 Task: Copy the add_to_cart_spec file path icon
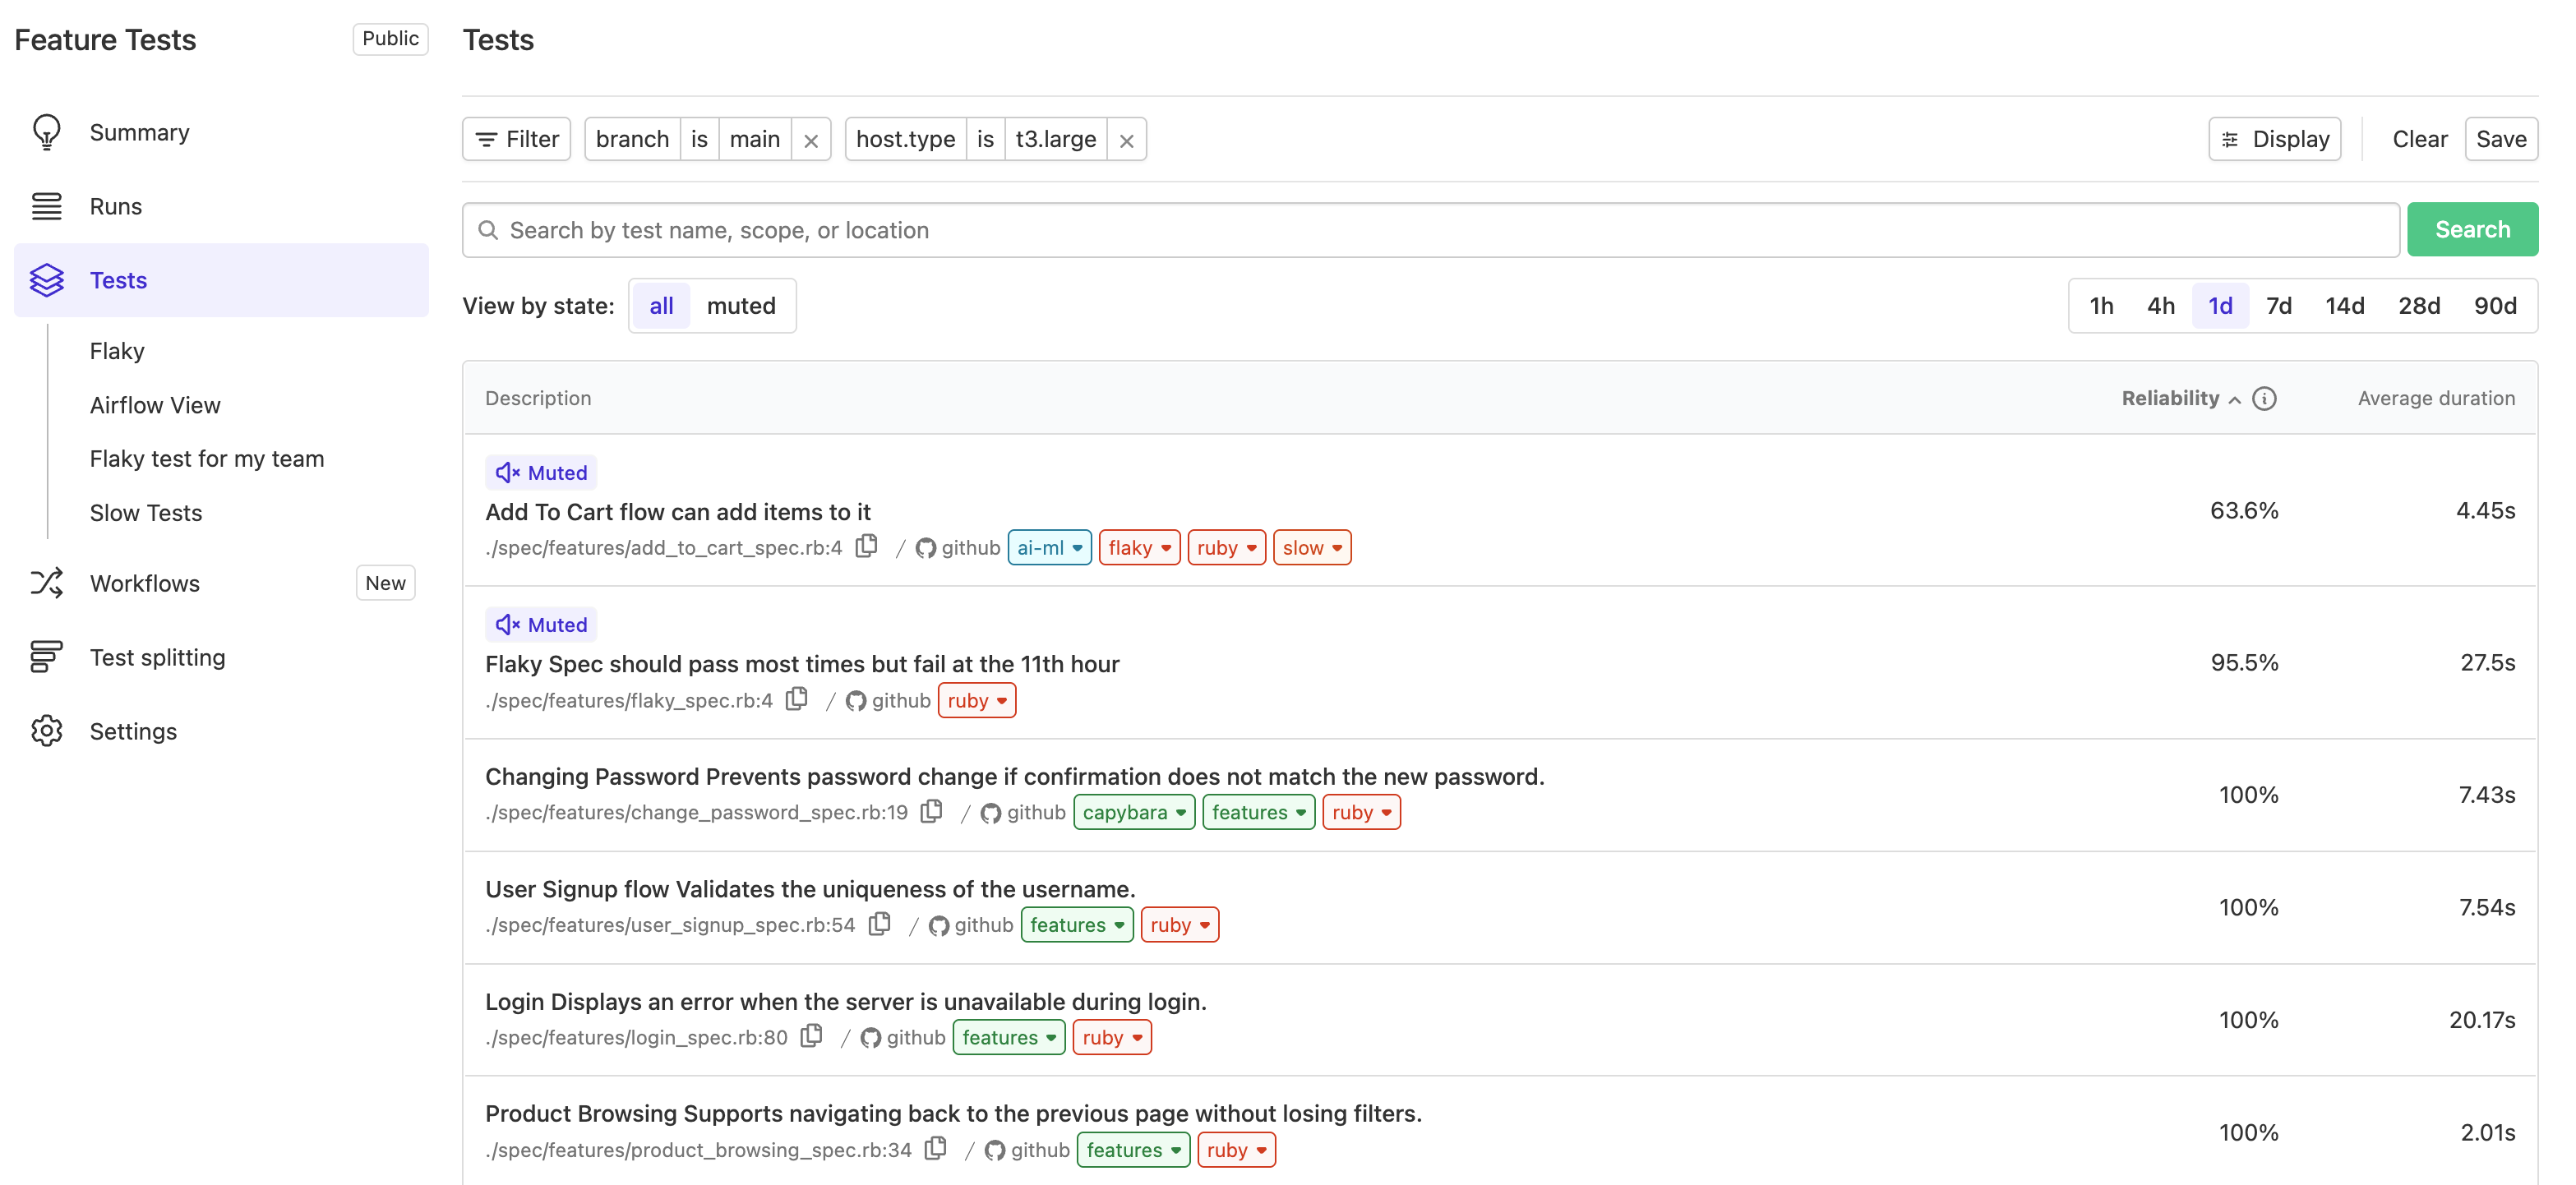(866, 547)
